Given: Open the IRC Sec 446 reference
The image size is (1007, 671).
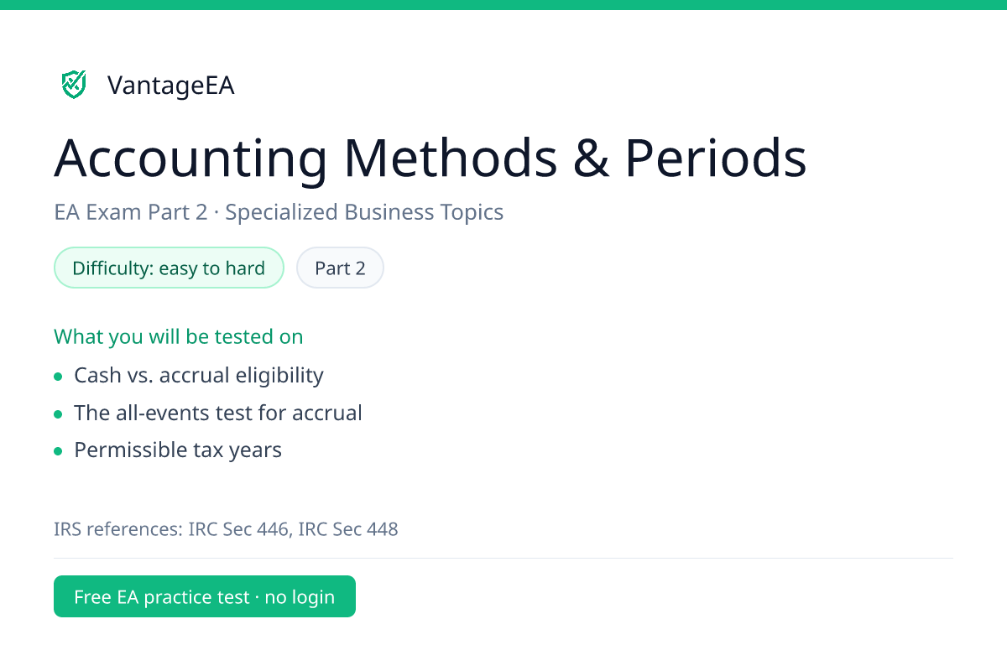Looking at the screenshot, I should pyautogui.click(x=239, y=529).
